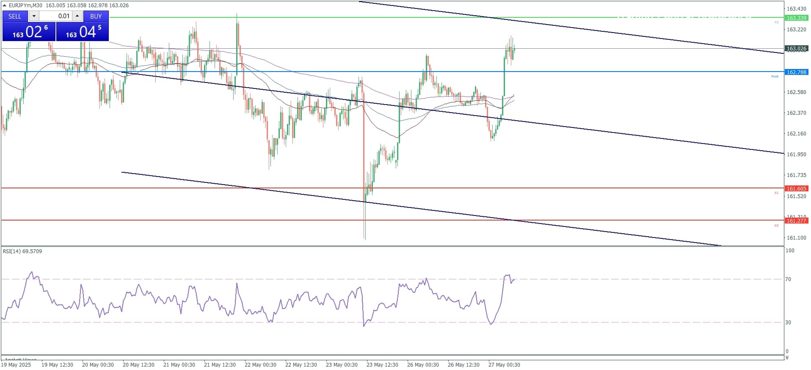The image size is (811, 370).
Task: Click the red 161.605 support label
Action: click(796, 188)
